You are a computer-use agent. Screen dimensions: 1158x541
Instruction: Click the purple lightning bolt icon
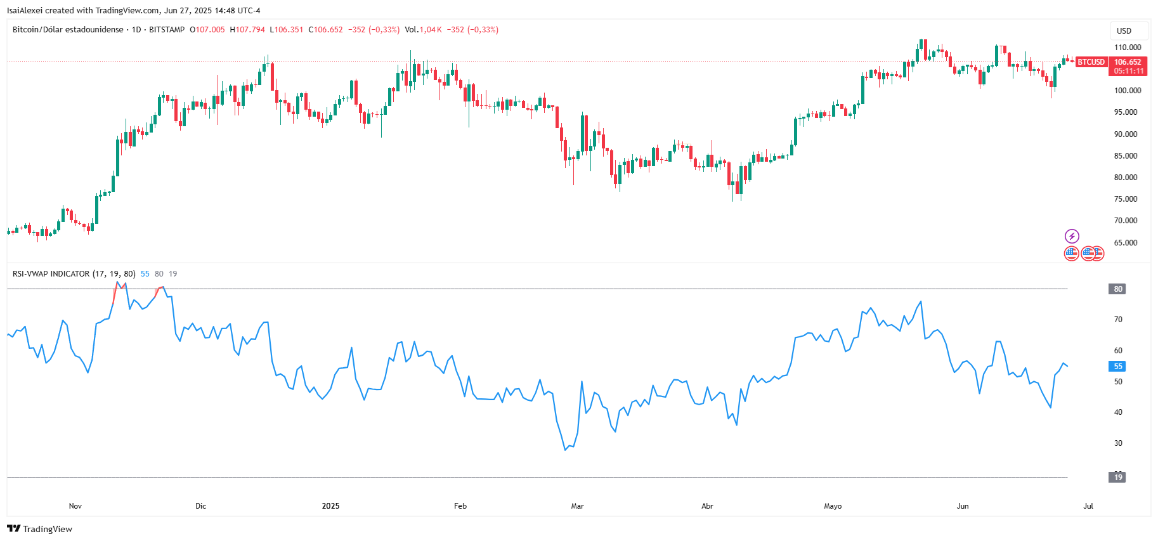click(x=1072, y=237)
